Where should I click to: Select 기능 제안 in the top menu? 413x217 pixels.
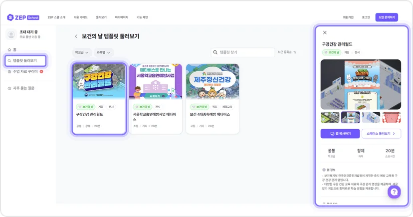point(142,17)
